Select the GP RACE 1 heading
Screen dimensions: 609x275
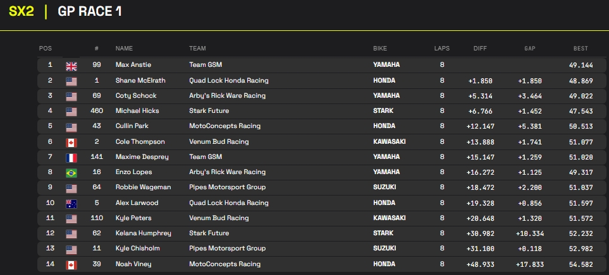tap(90, 11)
